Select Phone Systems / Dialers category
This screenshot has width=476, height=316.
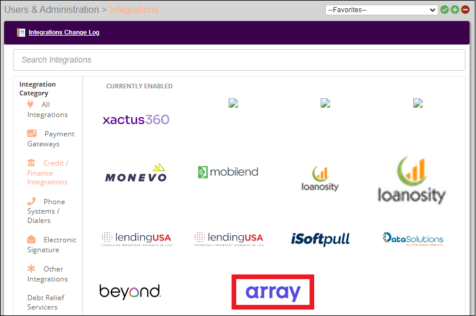[46, 211]
